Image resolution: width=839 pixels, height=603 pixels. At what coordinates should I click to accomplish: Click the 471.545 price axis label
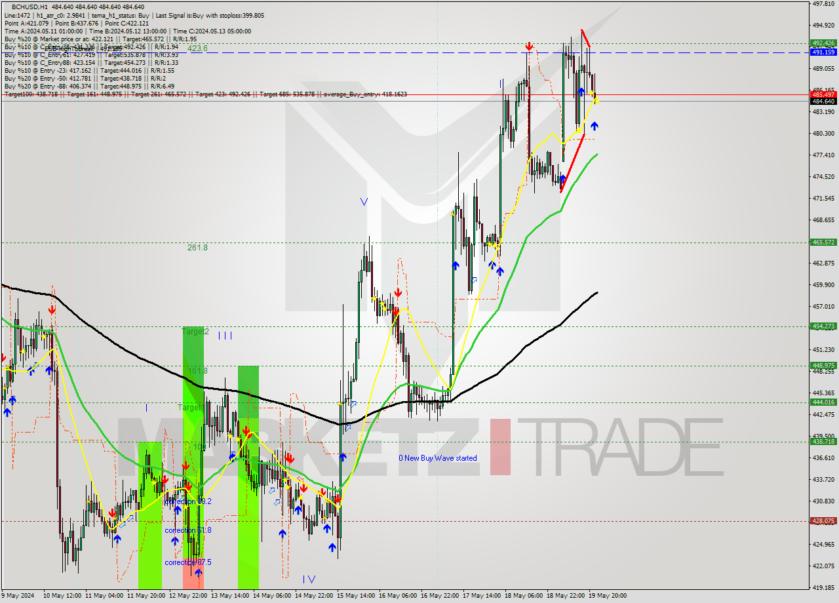tap(823, 198)
